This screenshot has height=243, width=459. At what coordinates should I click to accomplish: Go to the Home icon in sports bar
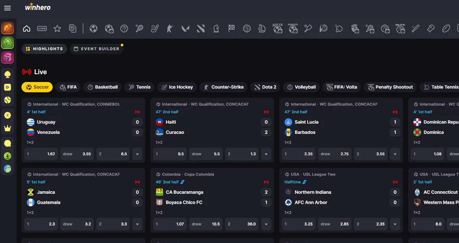coord(26,28)
